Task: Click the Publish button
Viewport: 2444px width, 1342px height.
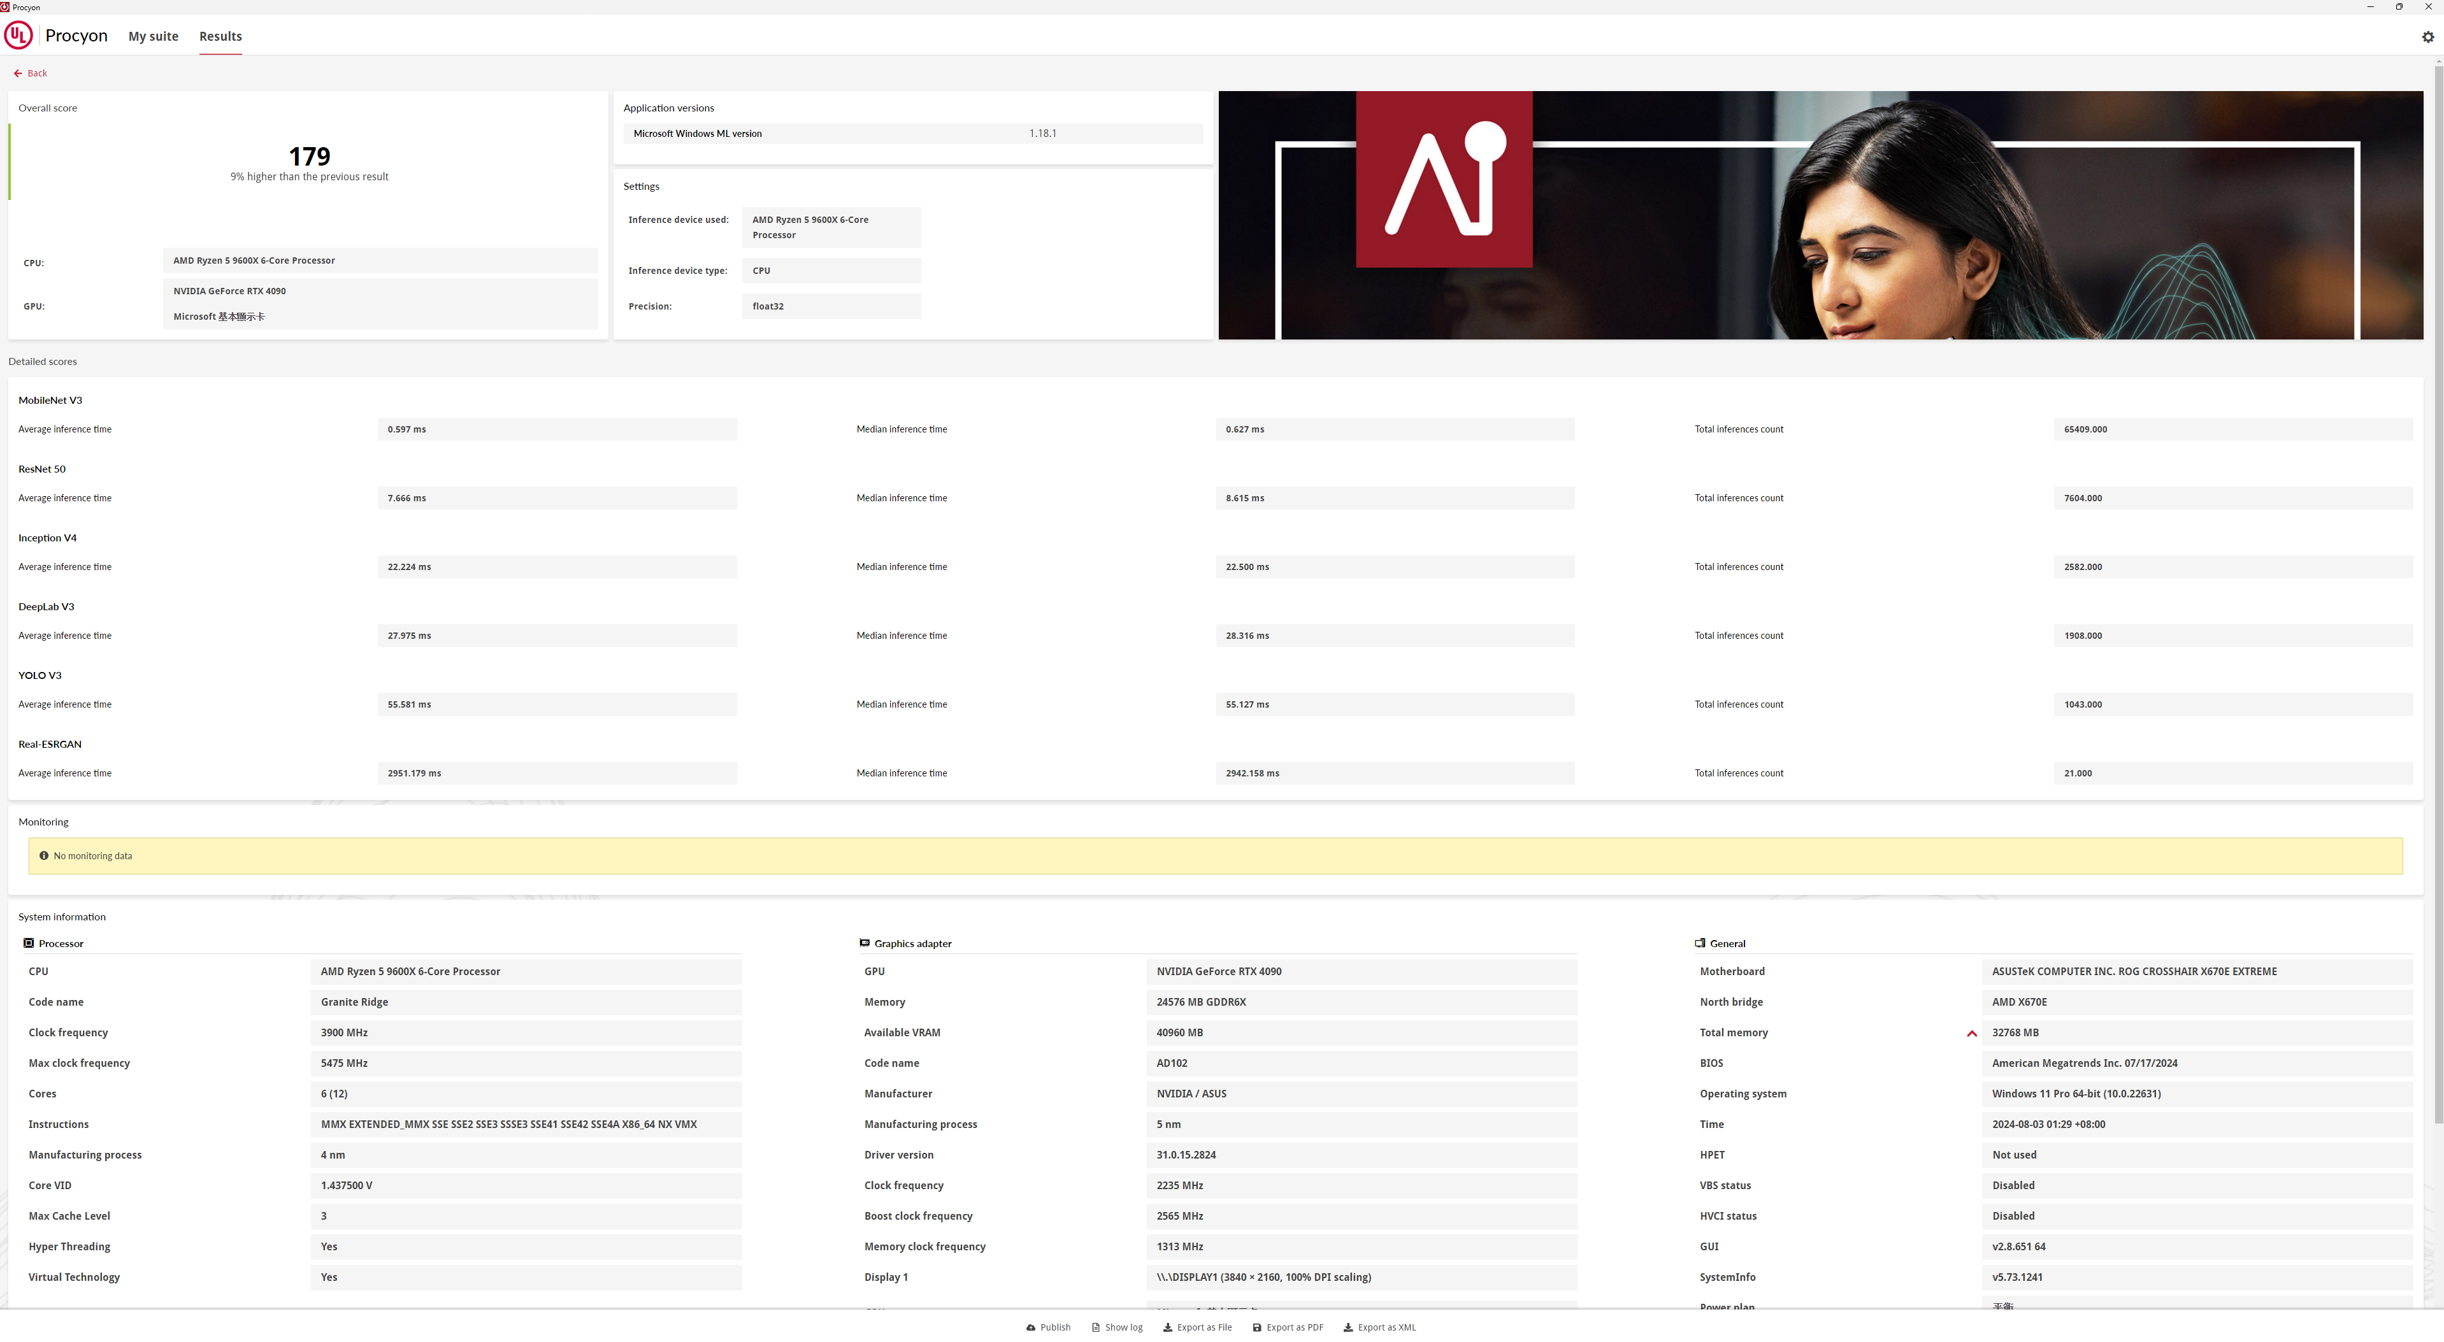Action: pyautogui.click(x=1048, y=1327)
